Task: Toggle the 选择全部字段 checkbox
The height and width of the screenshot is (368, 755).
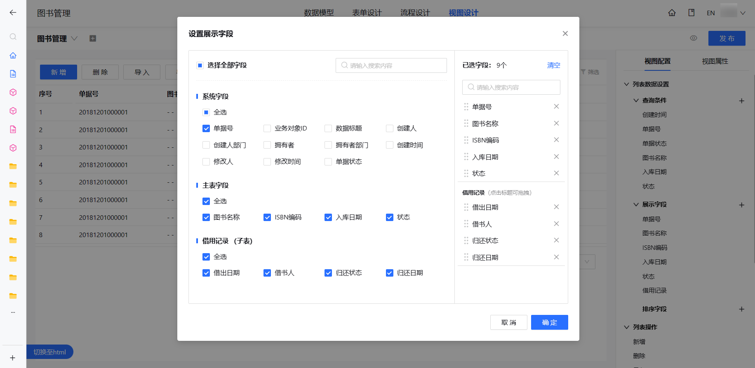Action: pyautogui.click(x=200, y=65)
